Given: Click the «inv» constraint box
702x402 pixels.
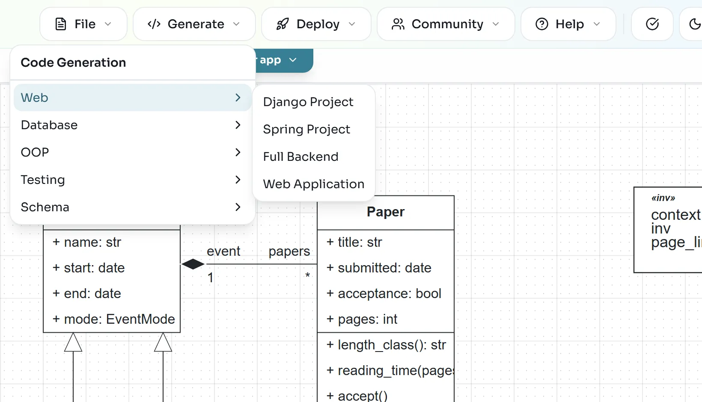Looking at the screenshot, I should click(668, 230).
